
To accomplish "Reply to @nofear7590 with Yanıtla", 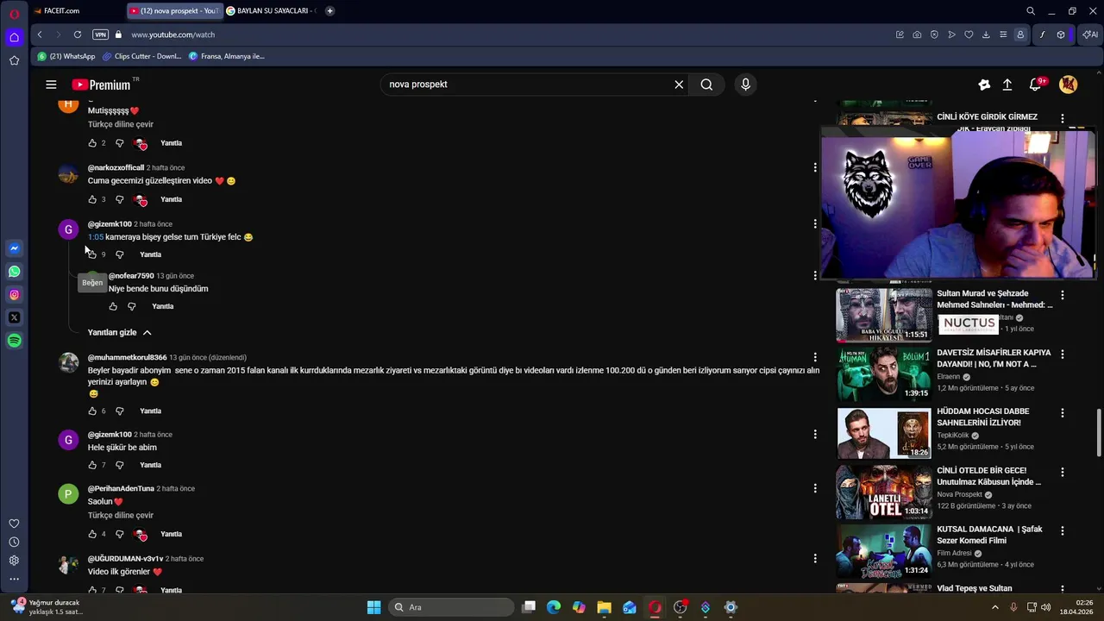I will click(x=162, y=306).
